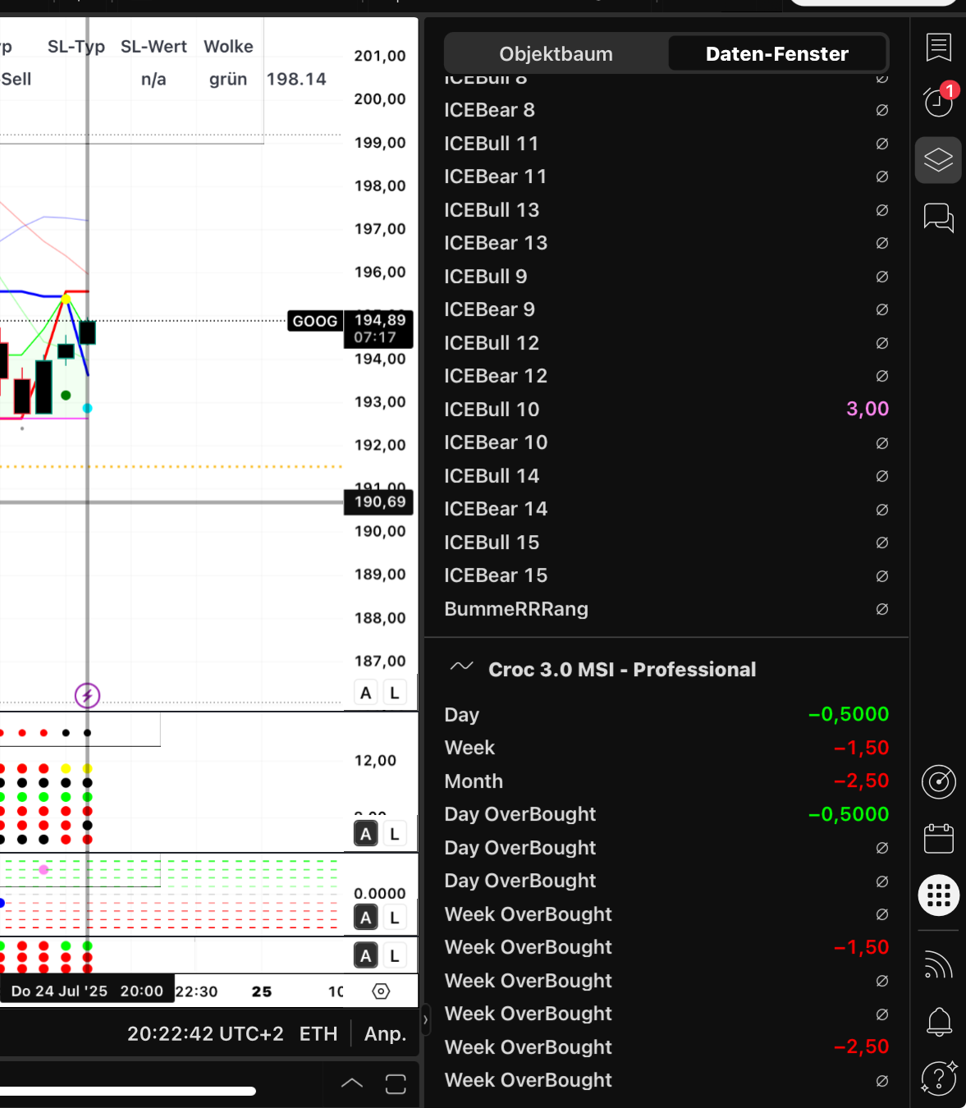966x1108 pixels.
Task: Click the Anp. adjustment button
Action: 385,1034
